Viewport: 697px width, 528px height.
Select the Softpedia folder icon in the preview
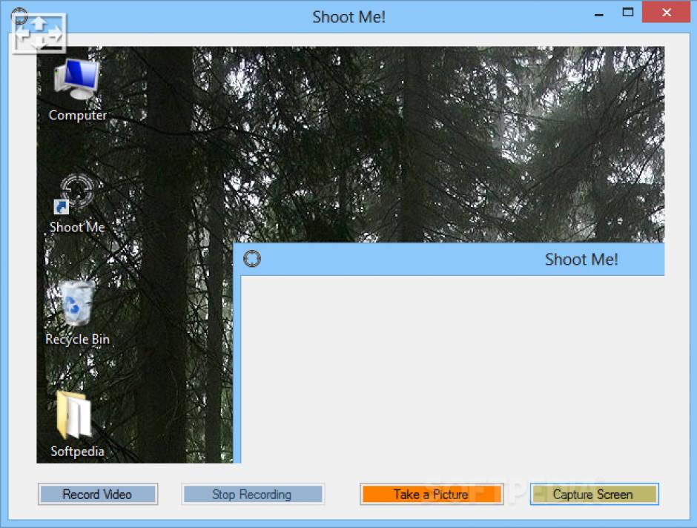tap(75, 415)
